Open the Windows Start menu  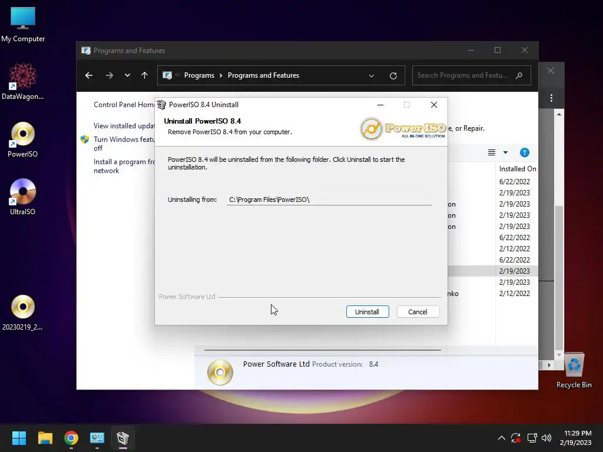click(x=19, y=438)
